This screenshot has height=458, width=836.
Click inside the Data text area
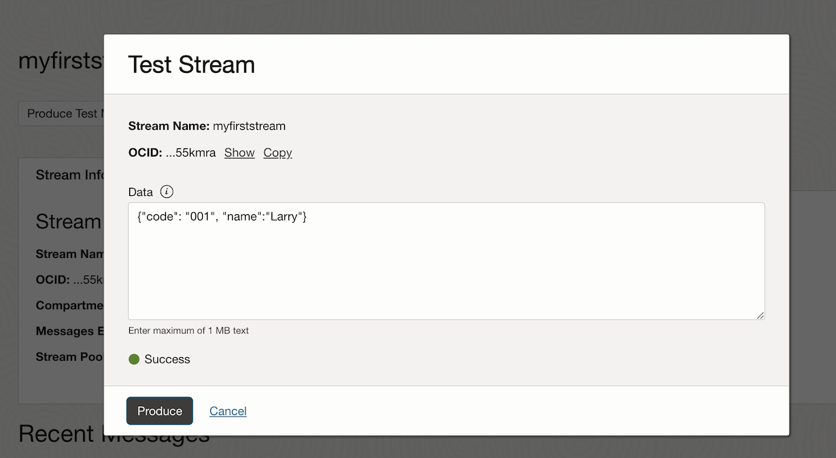tap(446, 261)
